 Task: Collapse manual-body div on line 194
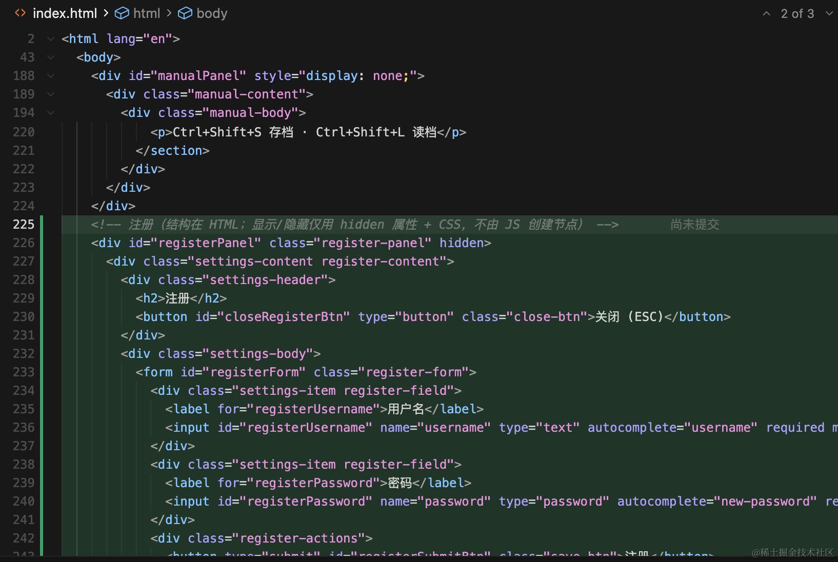click(50, 113)
